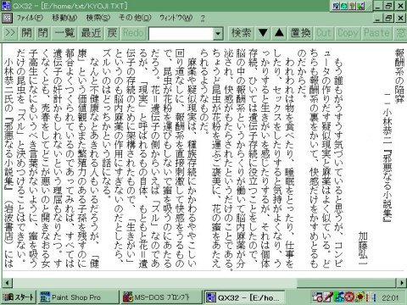The height and width of the screenshot is (305, 407).
Task: Click the 開 open file button
Action: pos(26,33)
